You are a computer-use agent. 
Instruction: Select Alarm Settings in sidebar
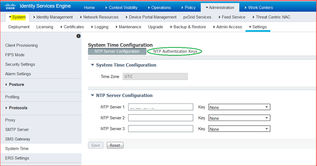click(x=18, y=74)
